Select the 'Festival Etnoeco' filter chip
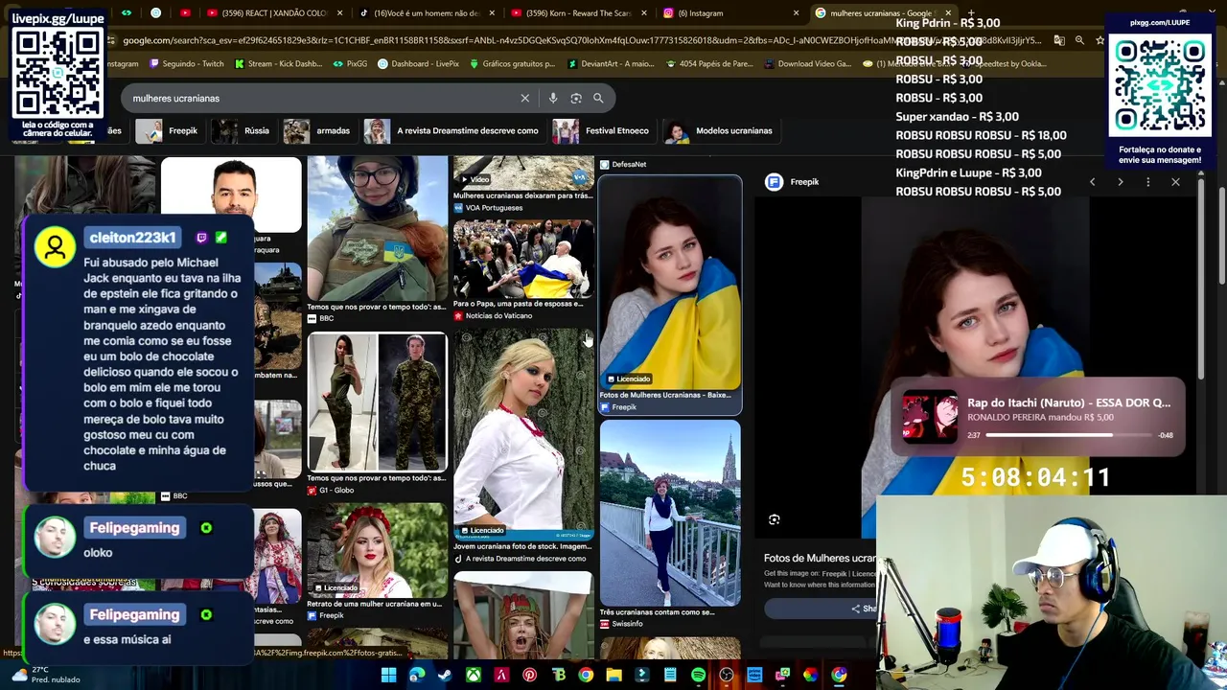The image size is (1227, 690). [602, 131]
